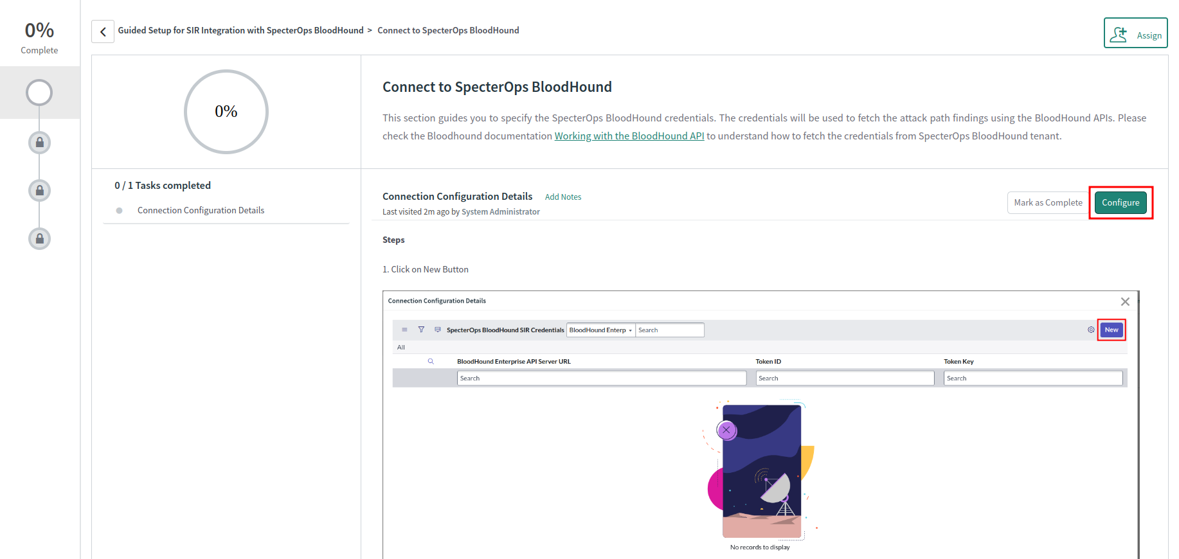
Task: Click the 0% Complete indicator at top left
Action: pos(39,37)
